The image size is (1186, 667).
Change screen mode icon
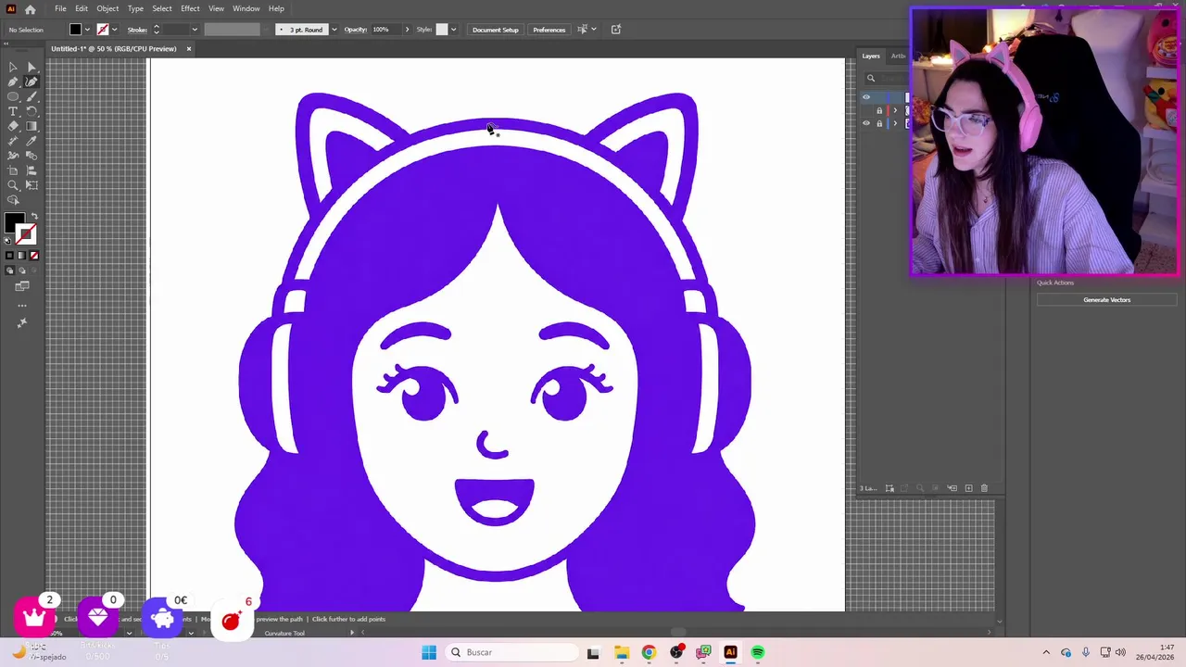(22, 285)
